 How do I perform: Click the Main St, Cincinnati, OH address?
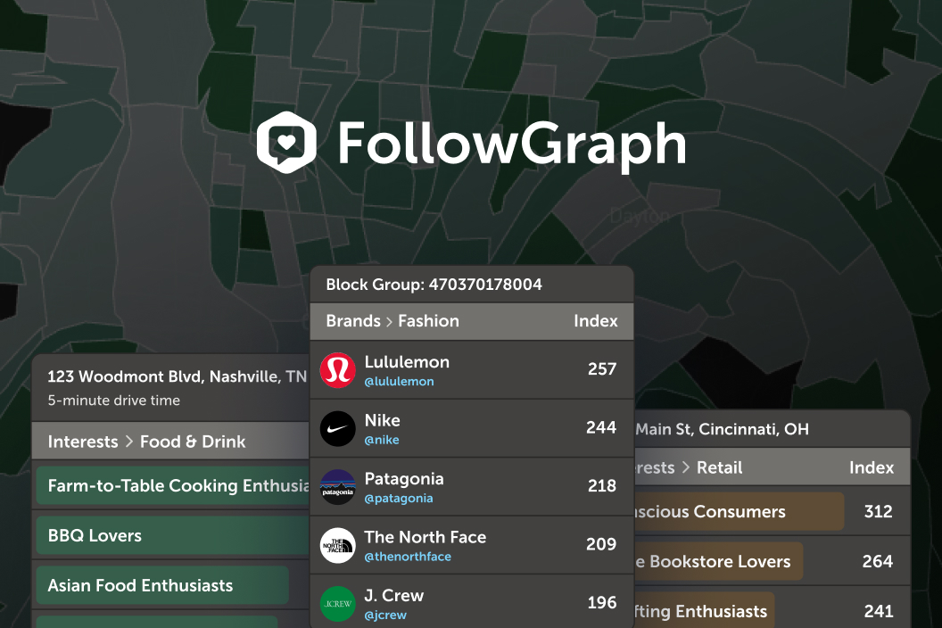(722, 429)
